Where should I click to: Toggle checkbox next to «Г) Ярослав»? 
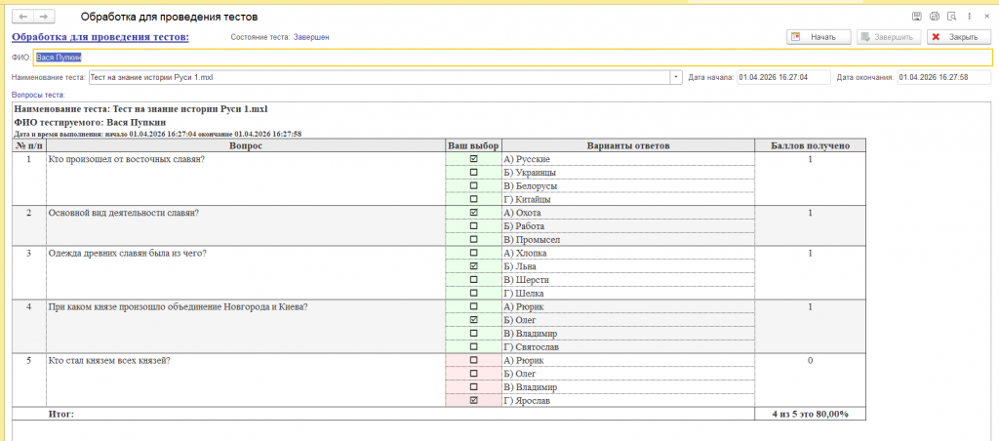473,401
